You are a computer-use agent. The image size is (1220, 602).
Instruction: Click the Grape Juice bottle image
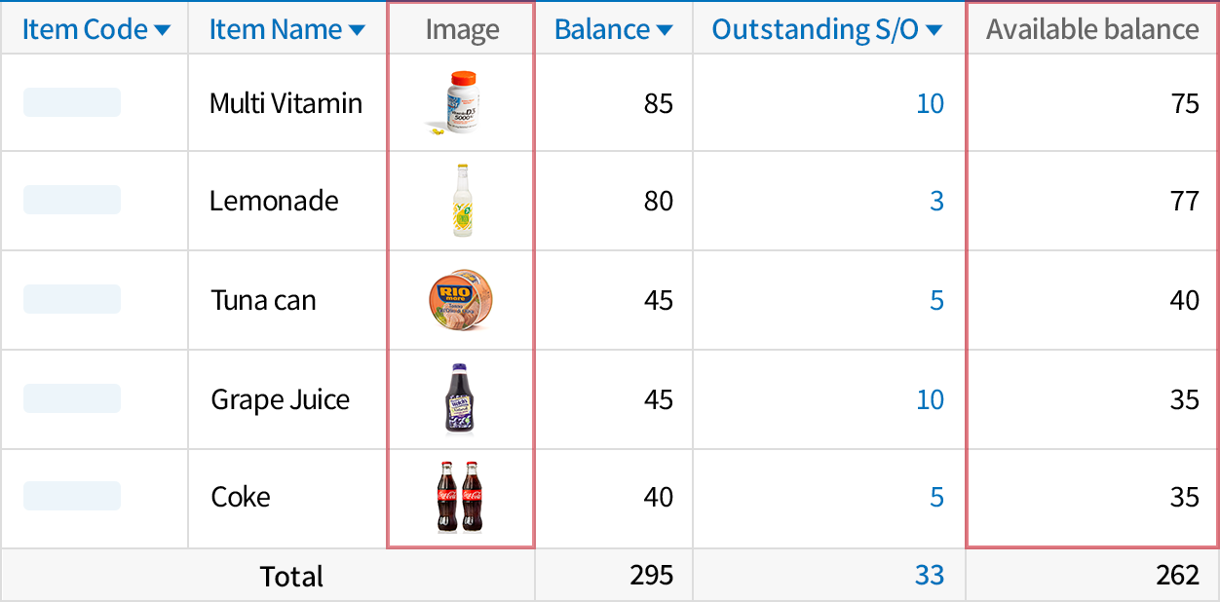(x=461, y=398)
